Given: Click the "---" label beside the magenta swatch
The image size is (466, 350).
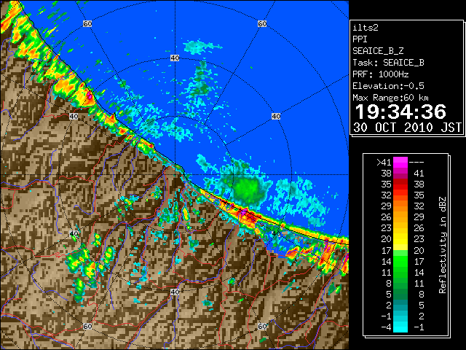Looking at the screenshot, I should click(416, 163).
